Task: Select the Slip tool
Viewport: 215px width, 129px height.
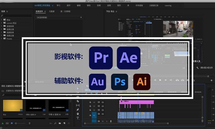Action: tap(78, 105)
